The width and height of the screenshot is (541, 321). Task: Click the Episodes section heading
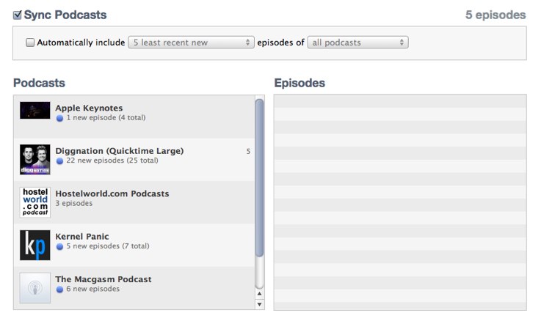(299, 83)
